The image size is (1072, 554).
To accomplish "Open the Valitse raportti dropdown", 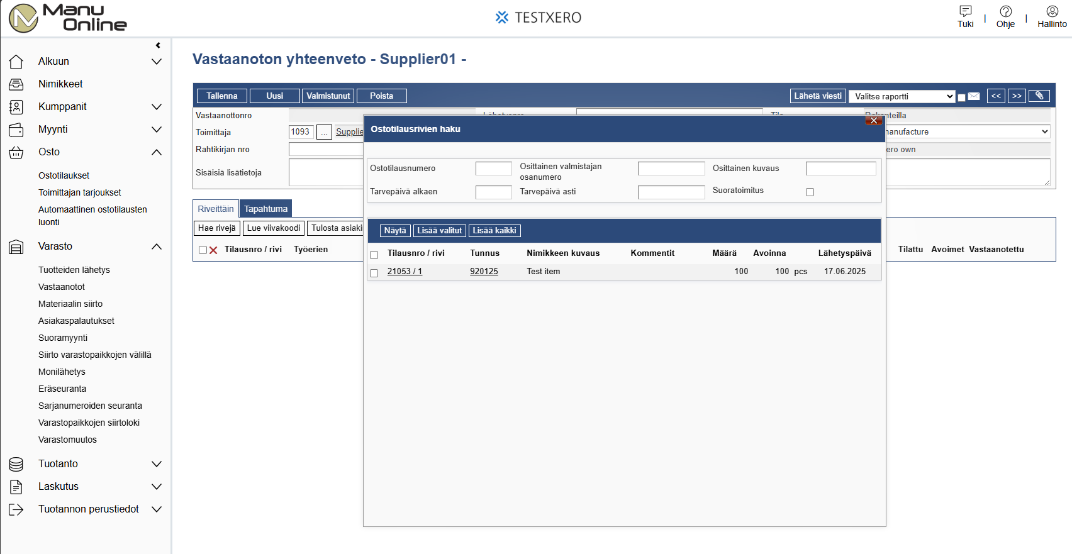I will point(902,96).
